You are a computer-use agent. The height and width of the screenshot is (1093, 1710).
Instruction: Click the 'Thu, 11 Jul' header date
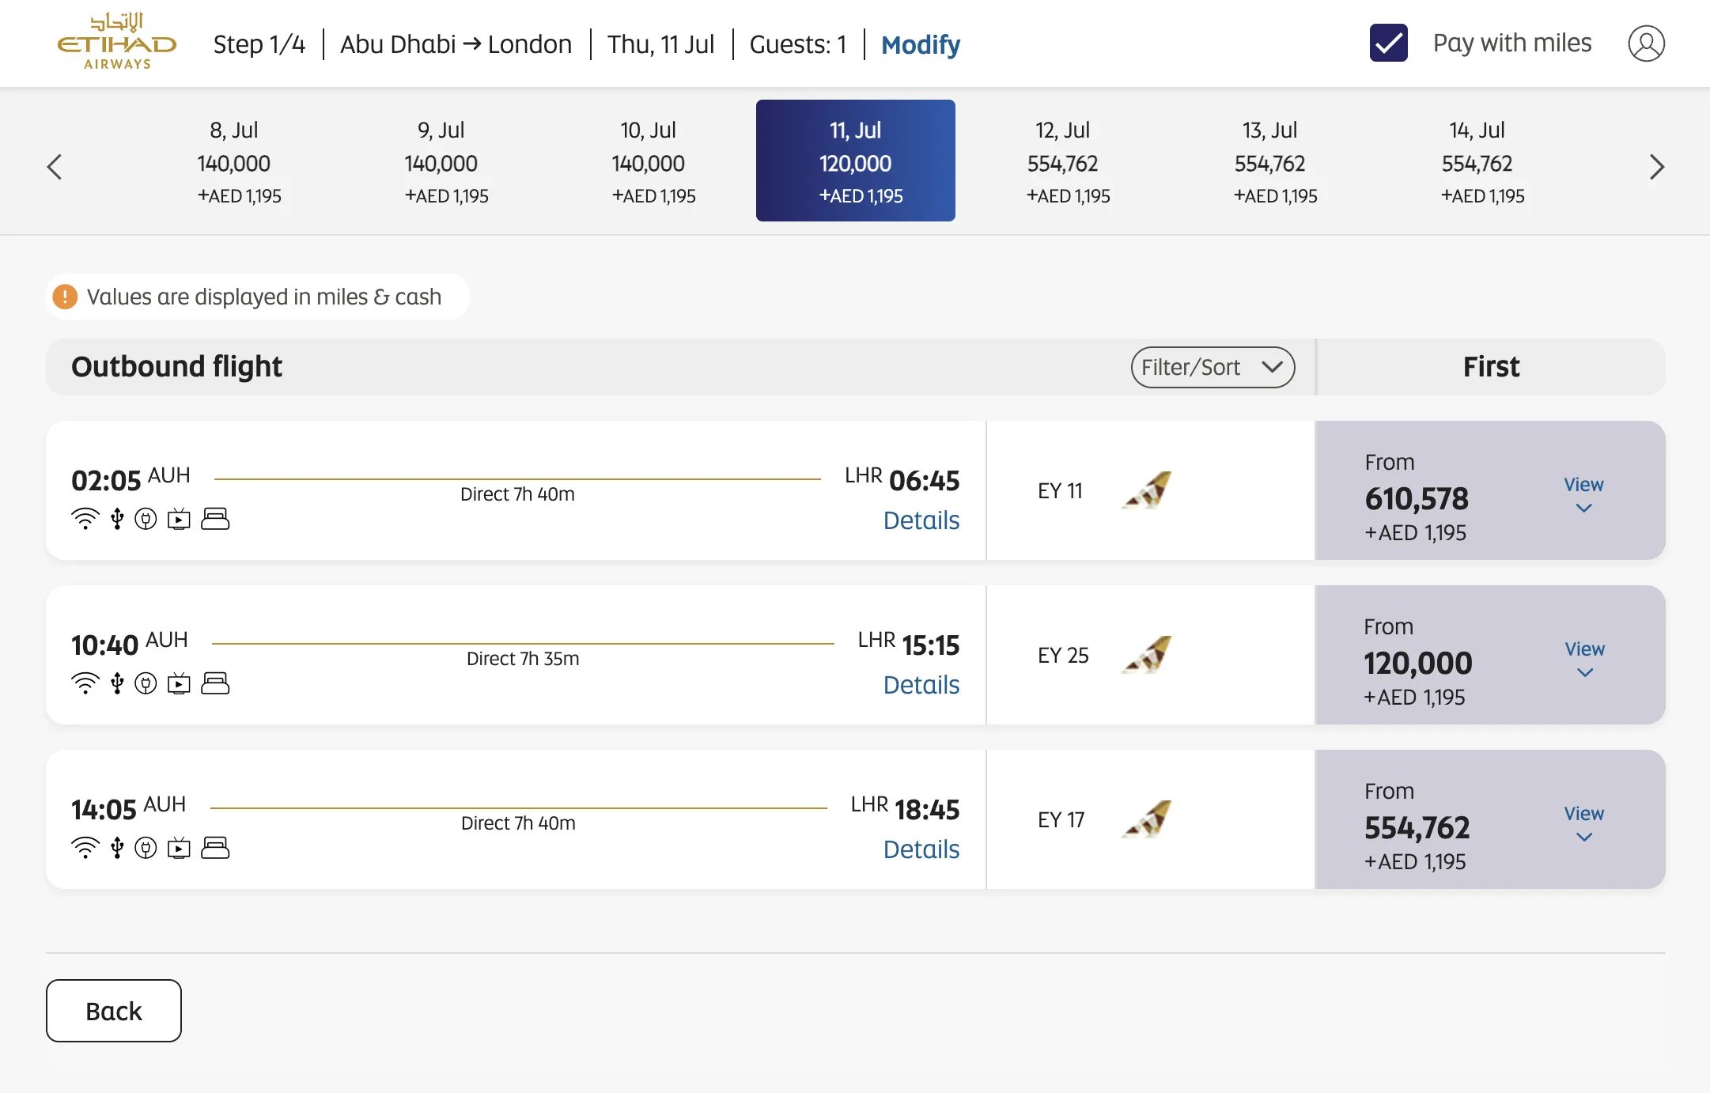click(x=660, y=44)
